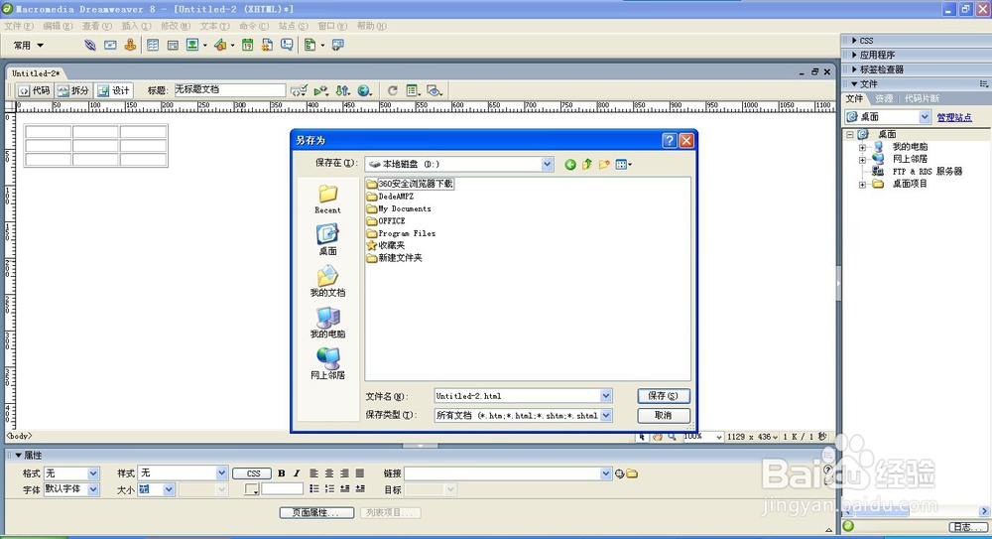992x539 pixels.
Task: Click the Insert Date calendar icon
Action: (247, 45)
